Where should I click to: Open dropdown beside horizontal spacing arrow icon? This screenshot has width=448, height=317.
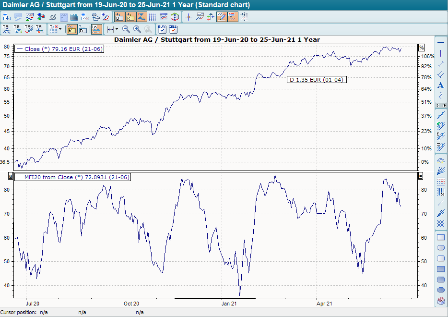pyautogui.click(x=117, y=28)
